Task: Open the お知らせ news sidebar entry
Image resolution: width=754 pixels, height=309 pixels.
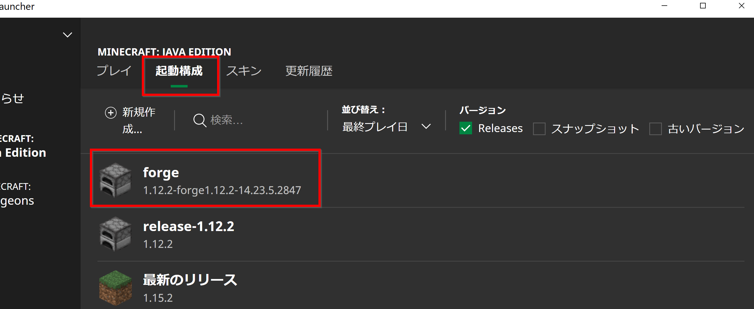Action: (x=12, y=98)
